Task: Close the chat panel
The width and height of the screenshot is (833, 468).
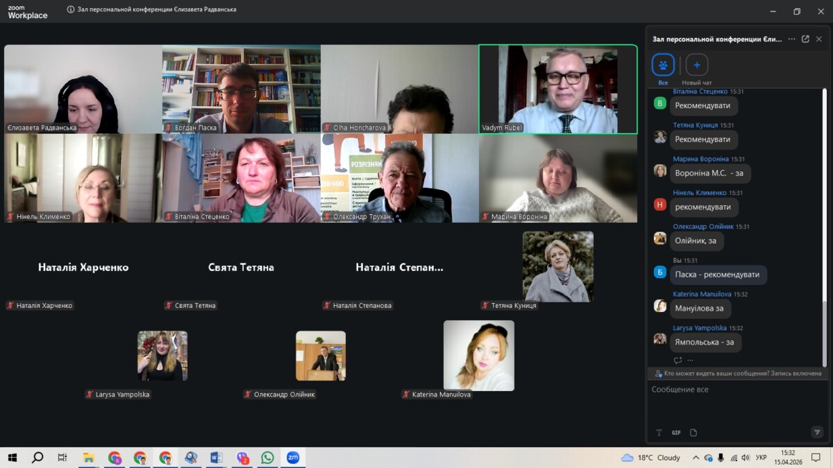Action: tap(819, 39)
